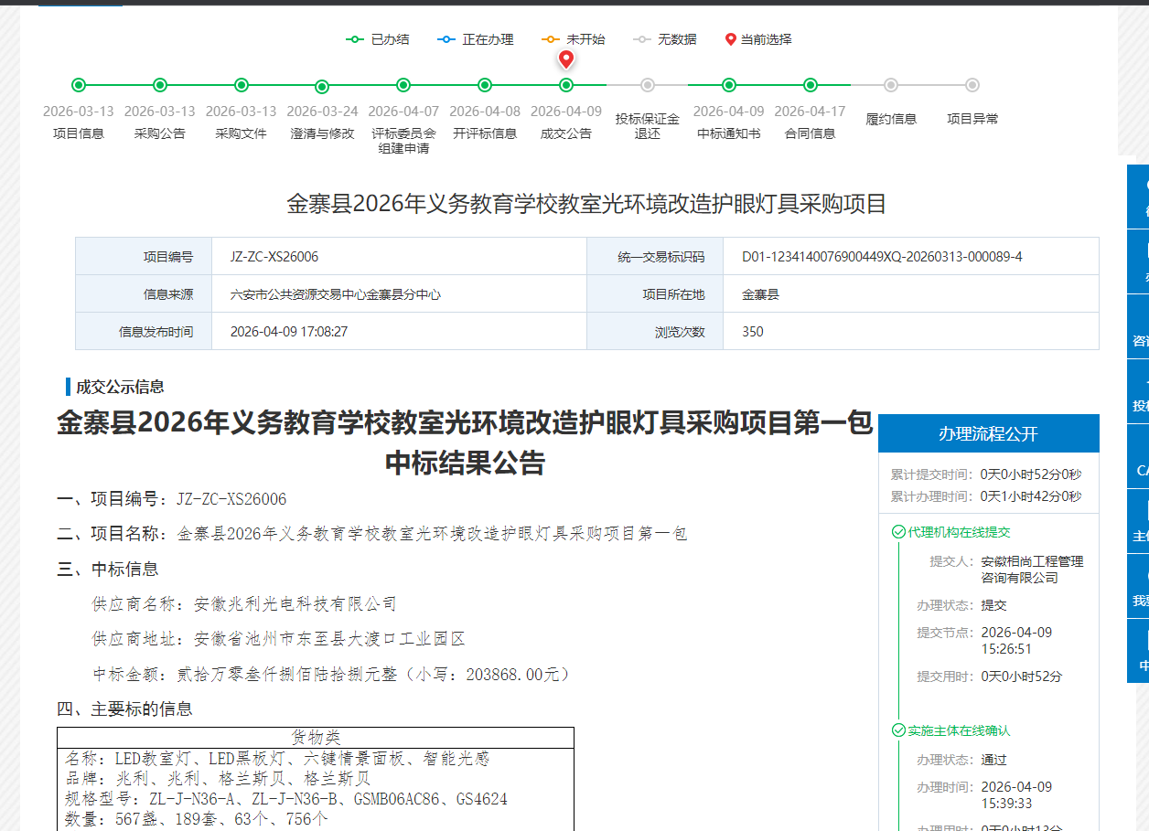Click 累计提交时间 value 0天0小时52分0秒
1149x831 pixels.
click(x=1031, y=474)
